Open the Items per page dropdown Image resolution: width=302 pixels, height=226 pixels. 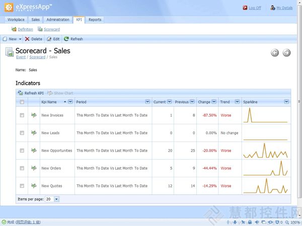tap(56, 199)
